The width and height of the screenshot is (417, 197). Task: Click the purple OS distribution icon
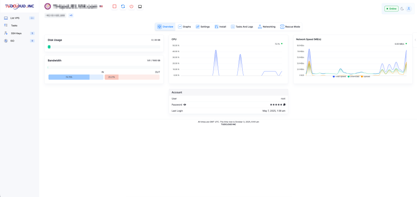[x=48, y=6]
